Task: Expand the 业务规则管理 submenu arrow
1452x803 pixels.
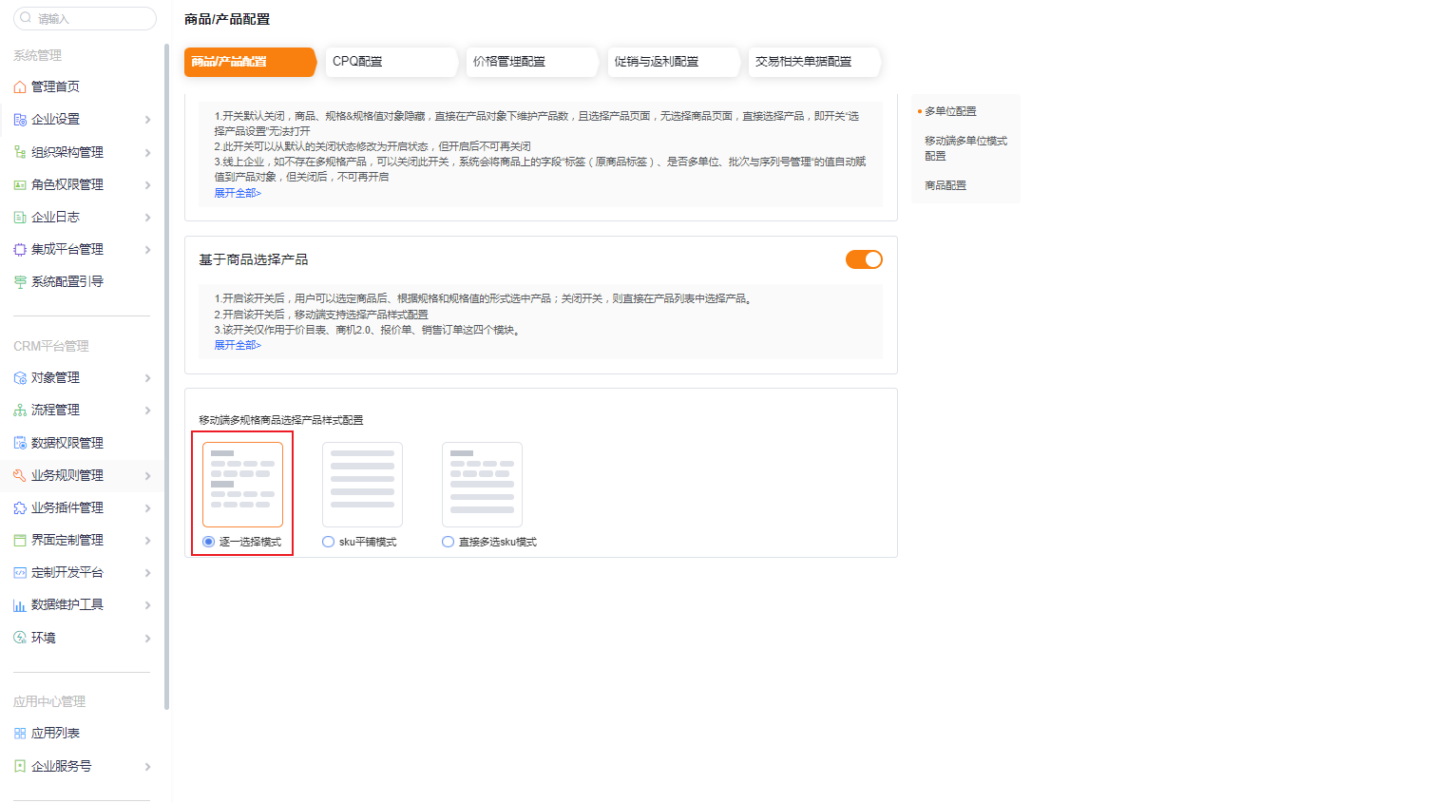Action: pos(147,475)
